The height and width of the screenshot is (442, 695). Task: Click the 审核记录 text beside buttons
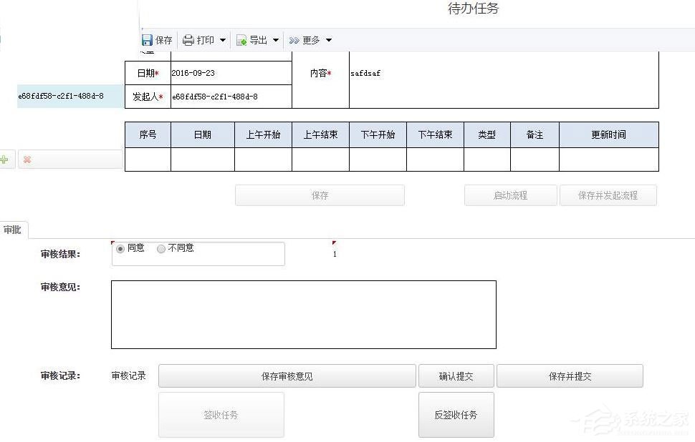pos(128,375)
